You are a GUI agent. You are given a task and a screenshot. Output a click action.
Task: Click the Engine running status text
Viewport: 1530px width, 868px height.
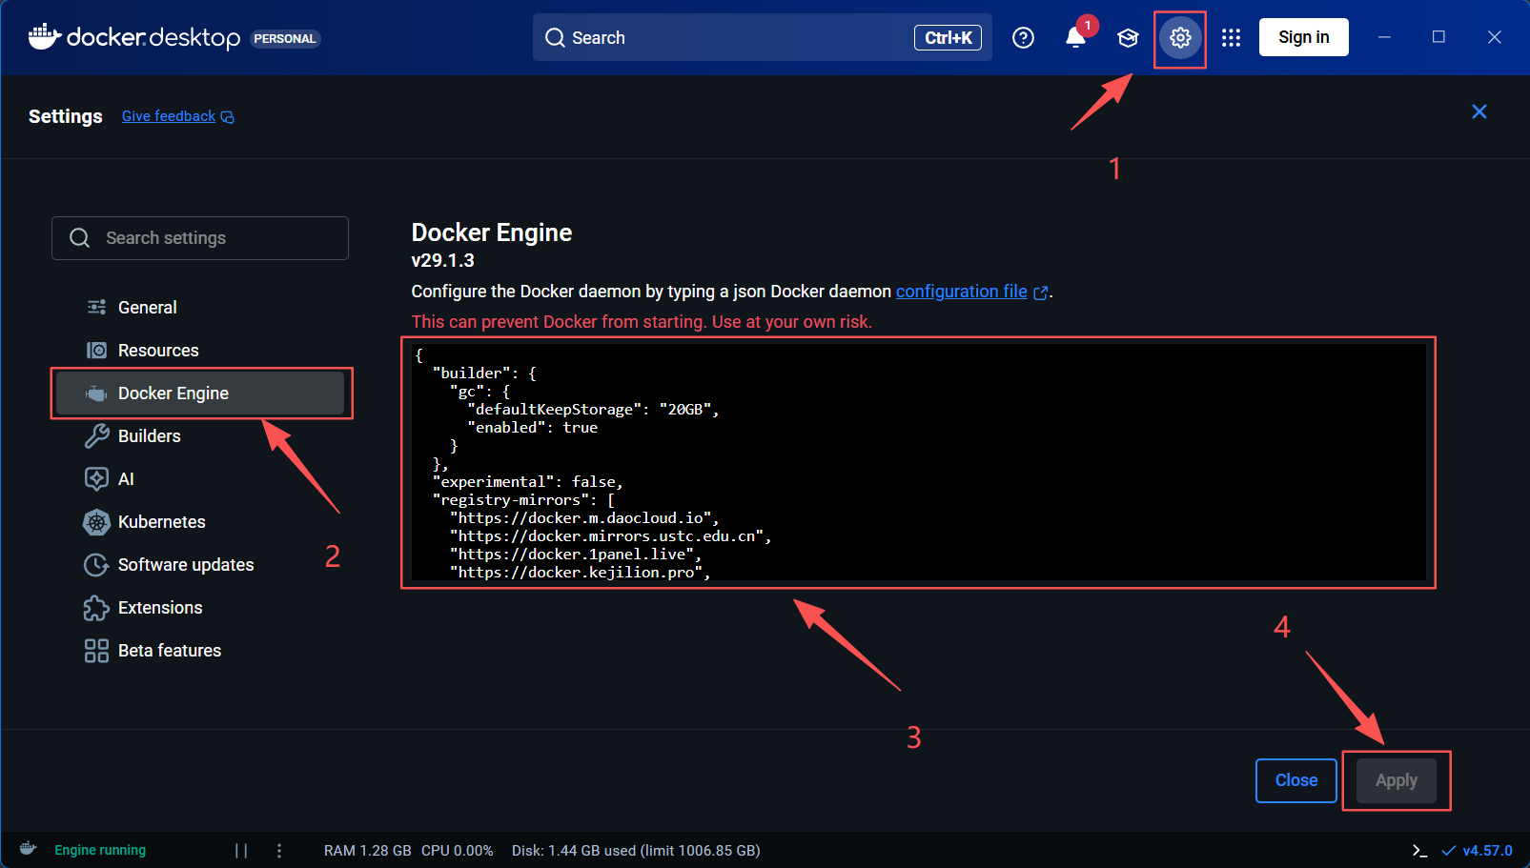point(100,850)
